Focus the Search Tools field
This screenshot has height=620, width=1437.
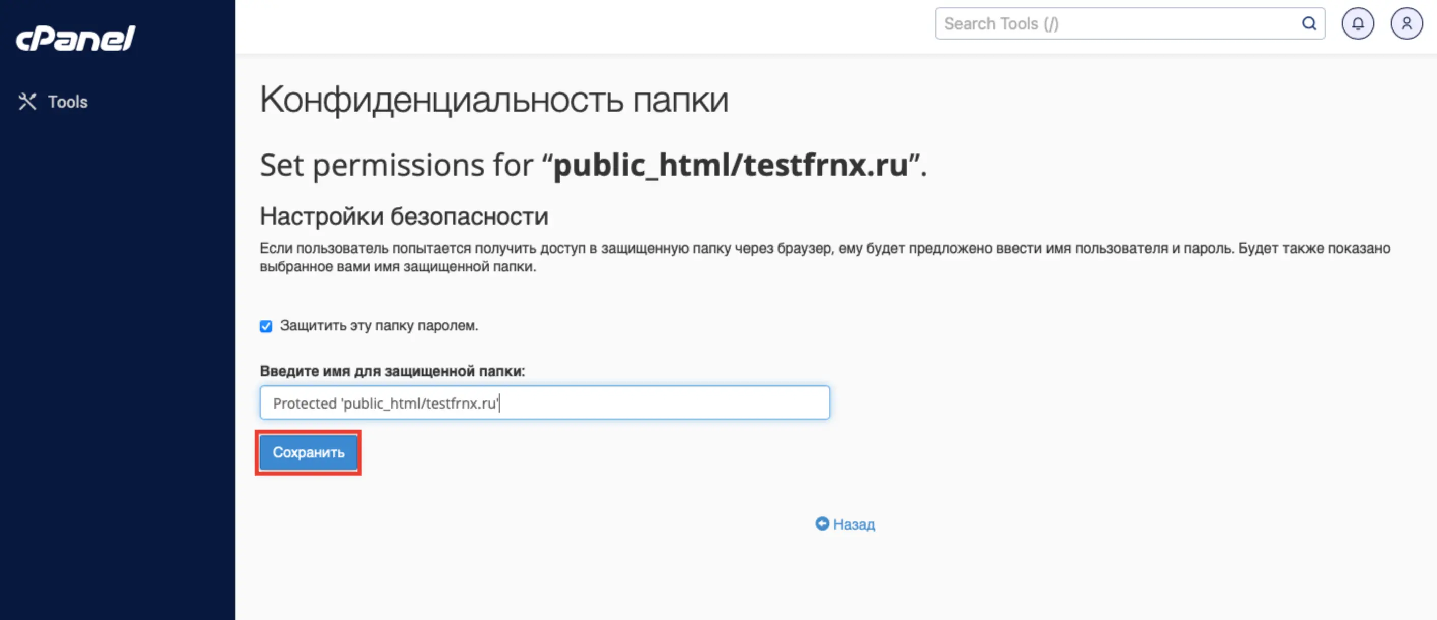click(1130, 23)
